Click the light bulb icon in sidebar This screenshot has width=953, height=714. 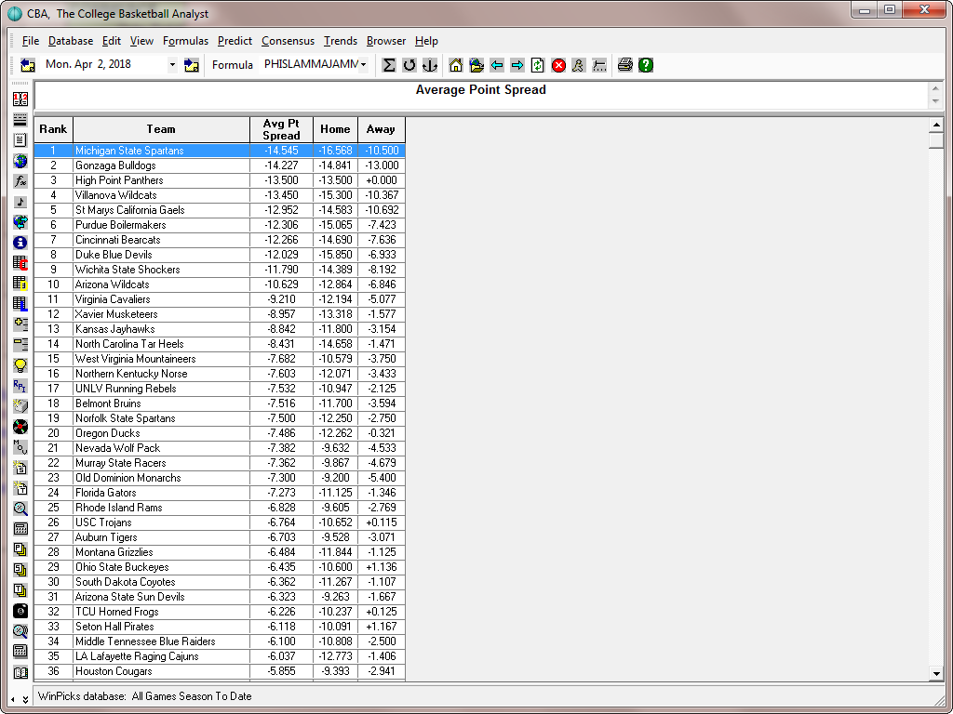click(20, 364)
